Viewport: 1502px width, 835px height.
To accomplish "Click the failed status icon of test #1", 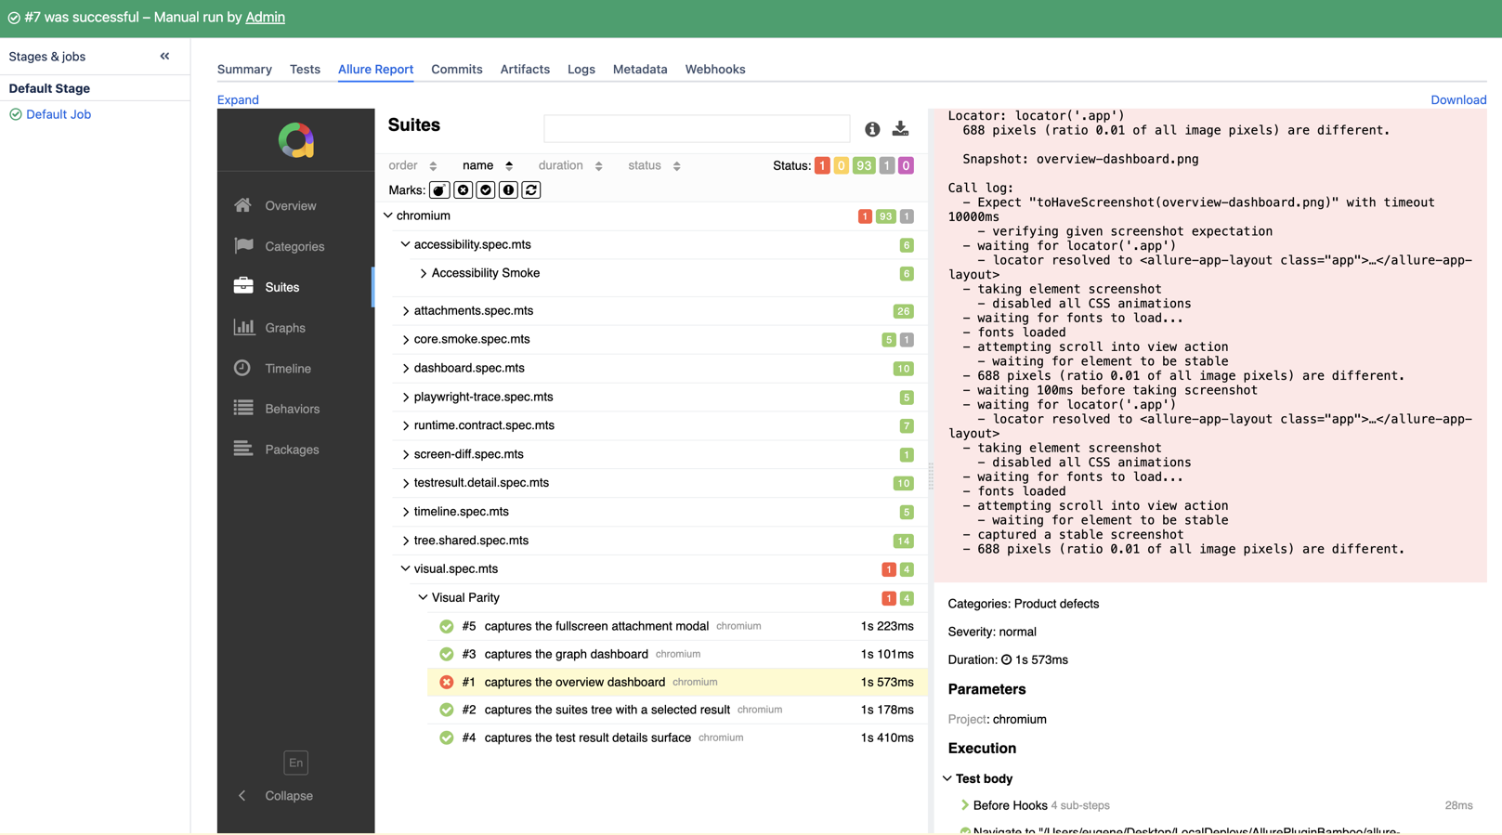I will (447, 682).
